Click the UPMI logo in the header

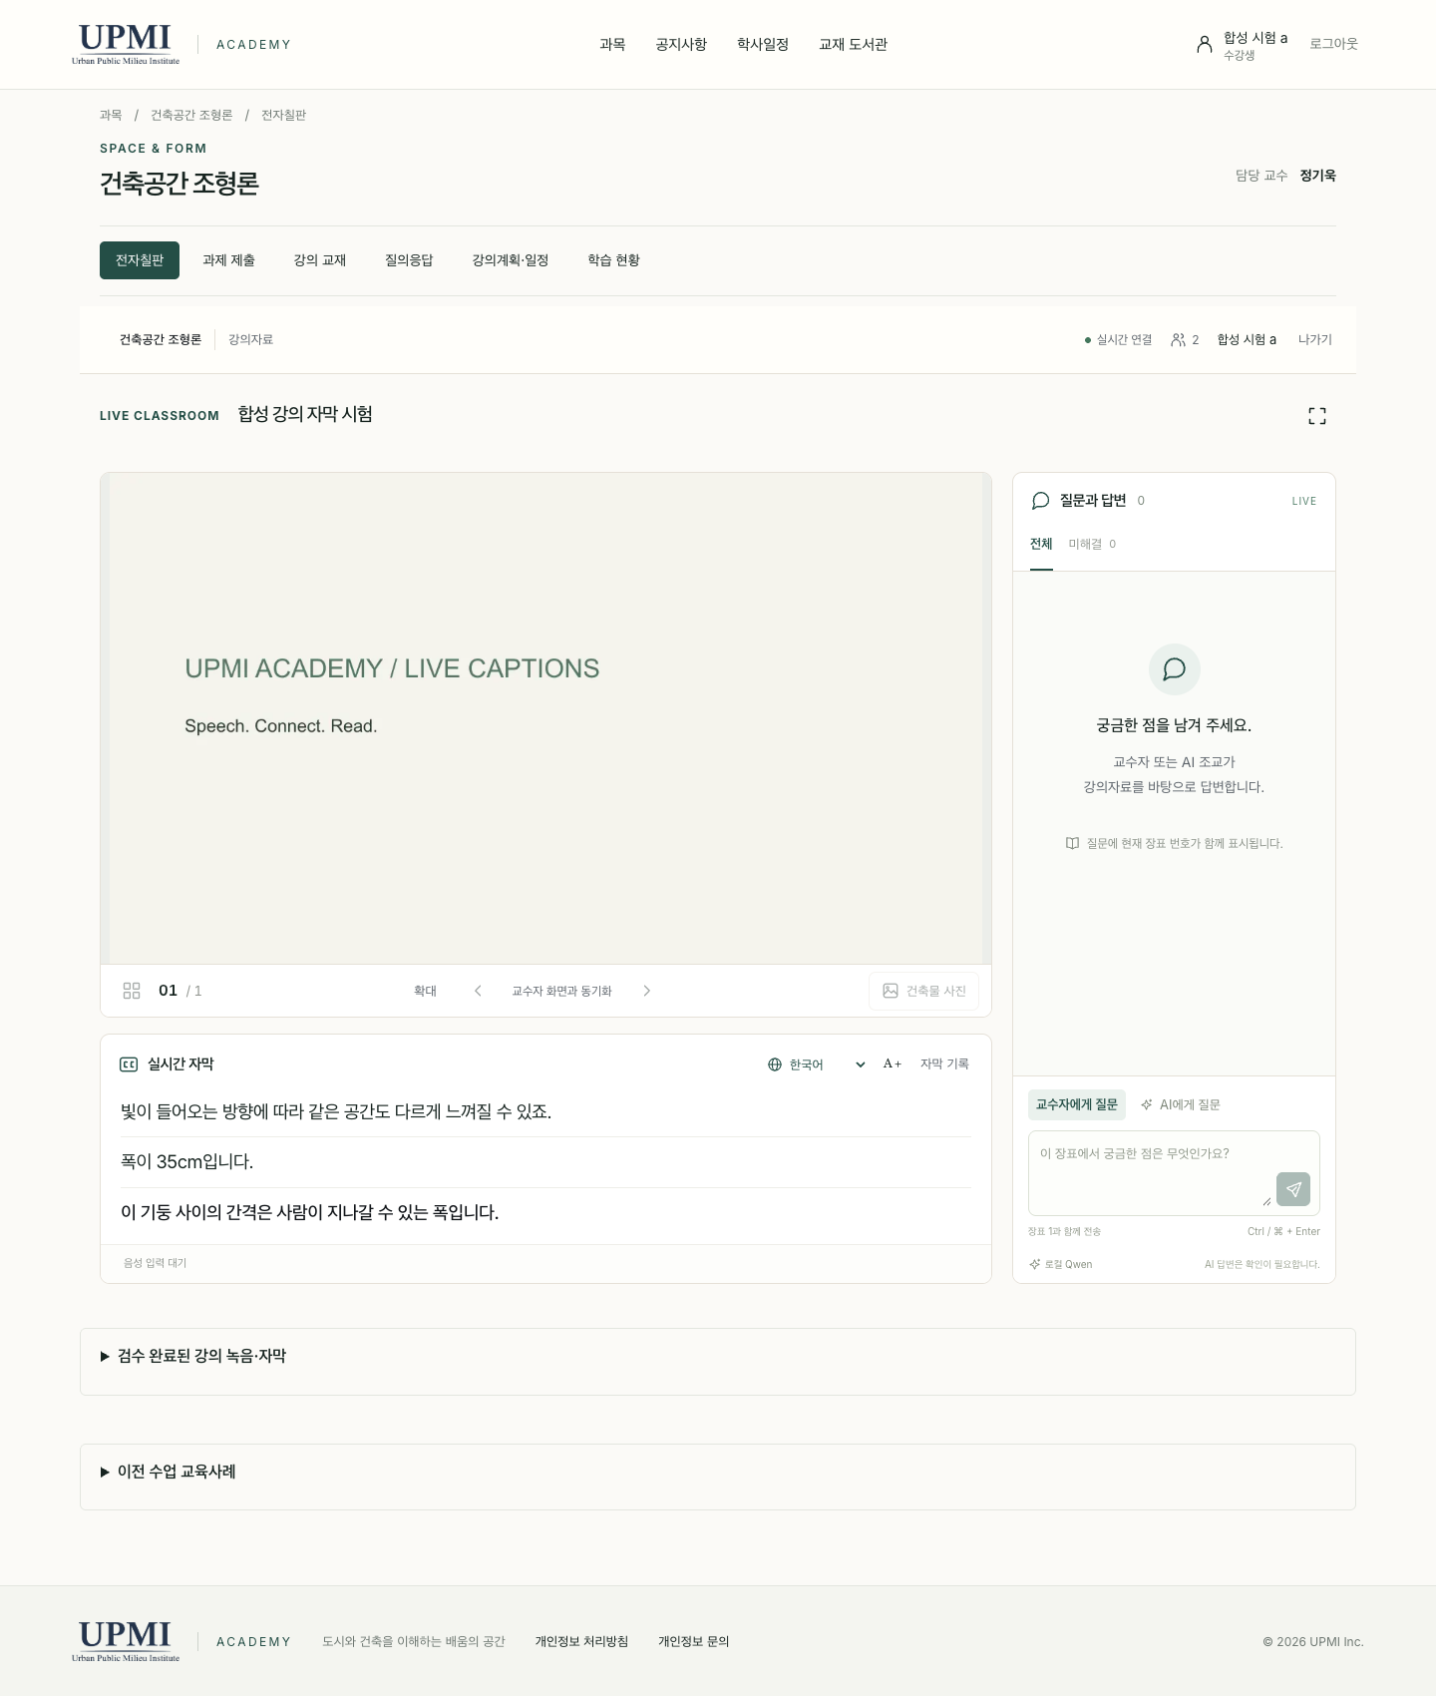pos(126,44)
